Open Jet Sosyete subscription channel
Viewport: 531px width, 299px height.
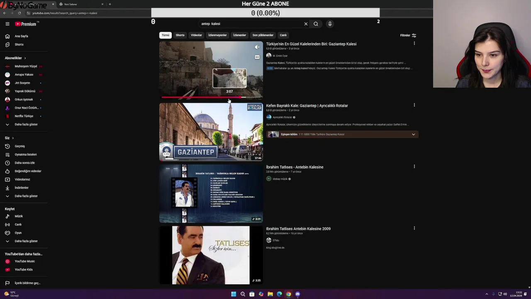[22, 83]
